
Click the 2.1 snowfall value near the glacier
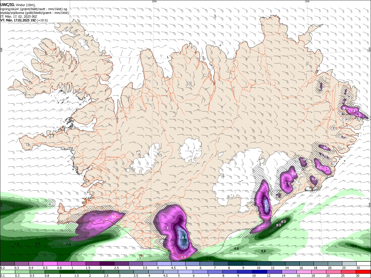click(x=287, y=183)
